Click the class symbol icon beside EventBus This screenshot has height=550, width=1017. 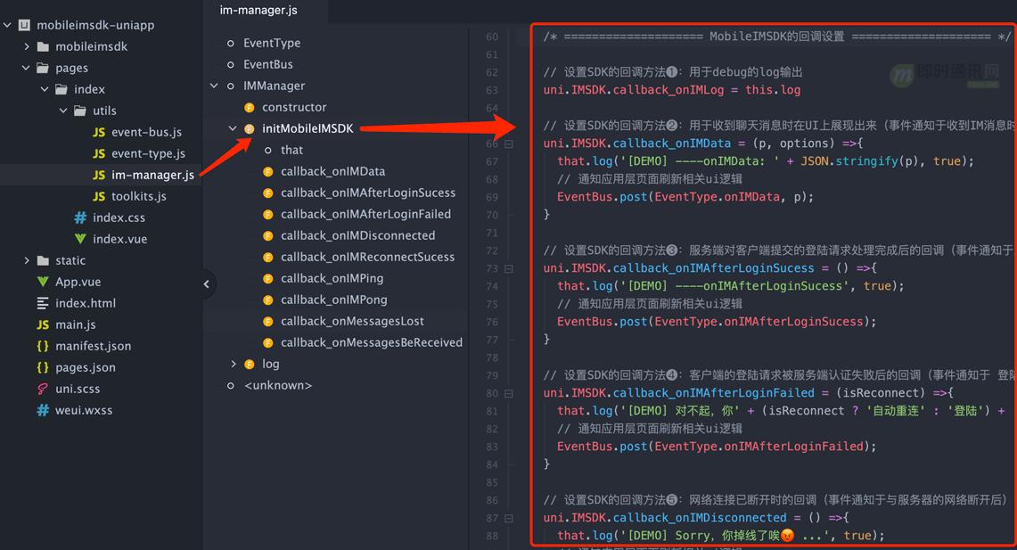pos(230,64)
